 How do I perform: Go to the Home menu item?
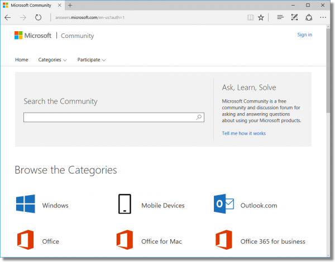tap(22, 60)
